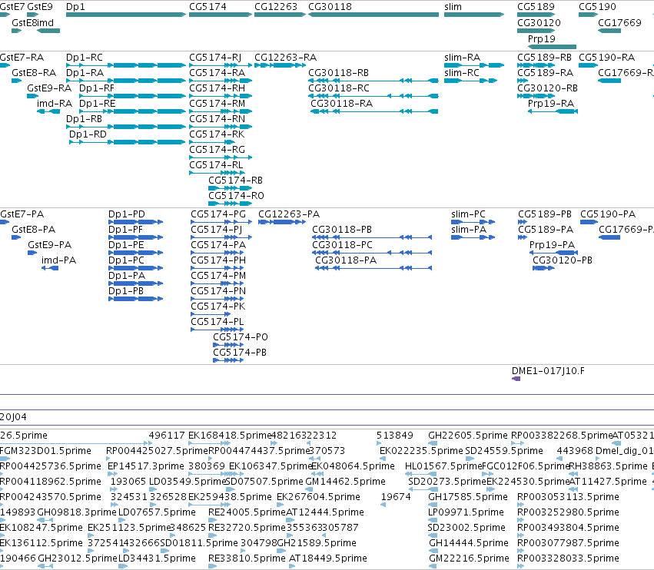Screen dimensions: 654x570
Task: Click the slim-PC protein label
Action: tap(468, 214)
